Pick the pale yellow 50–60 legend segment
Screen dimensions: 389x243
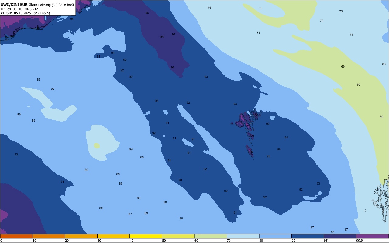pyautogui.click(x=178, y=236)
